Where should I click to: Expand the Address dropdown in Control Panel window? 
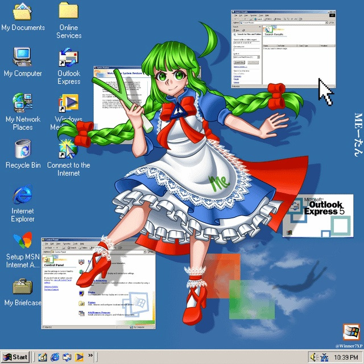point(144,252)
